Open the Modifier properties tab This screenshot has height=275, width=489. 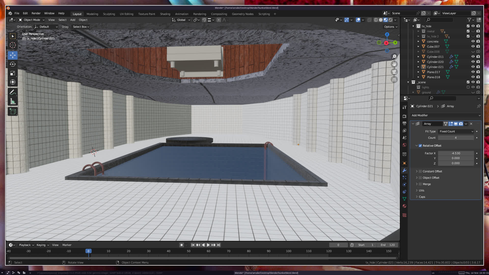point(404,170)
